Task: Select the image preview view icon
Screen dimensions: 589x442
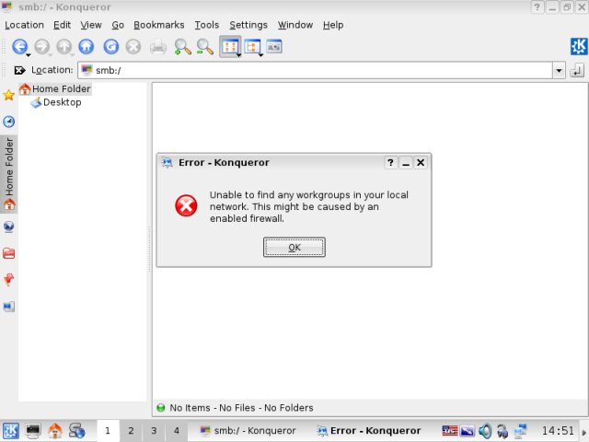Action: tap(274, 46)
